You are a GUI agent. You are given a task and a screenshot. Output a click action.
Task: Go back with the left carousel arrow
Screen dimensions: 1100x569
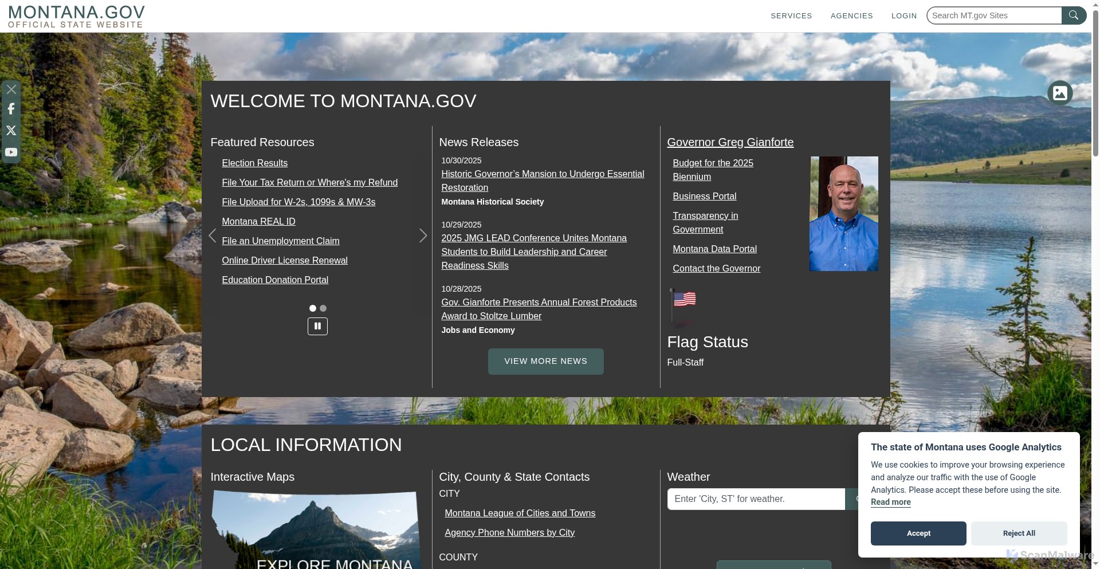pyautogui.click(x=213, y=236)
